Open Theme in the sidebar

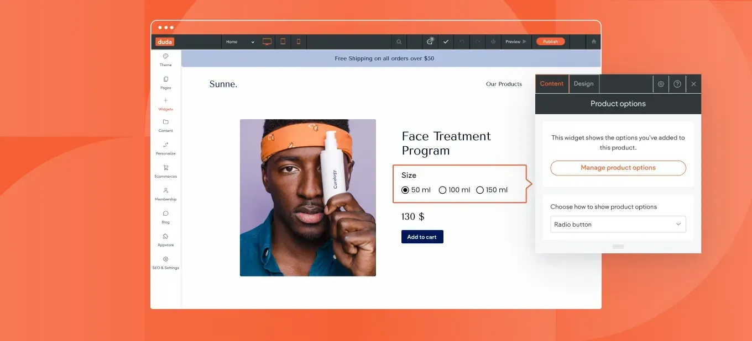pyautogui.click(x=166, y=60)
